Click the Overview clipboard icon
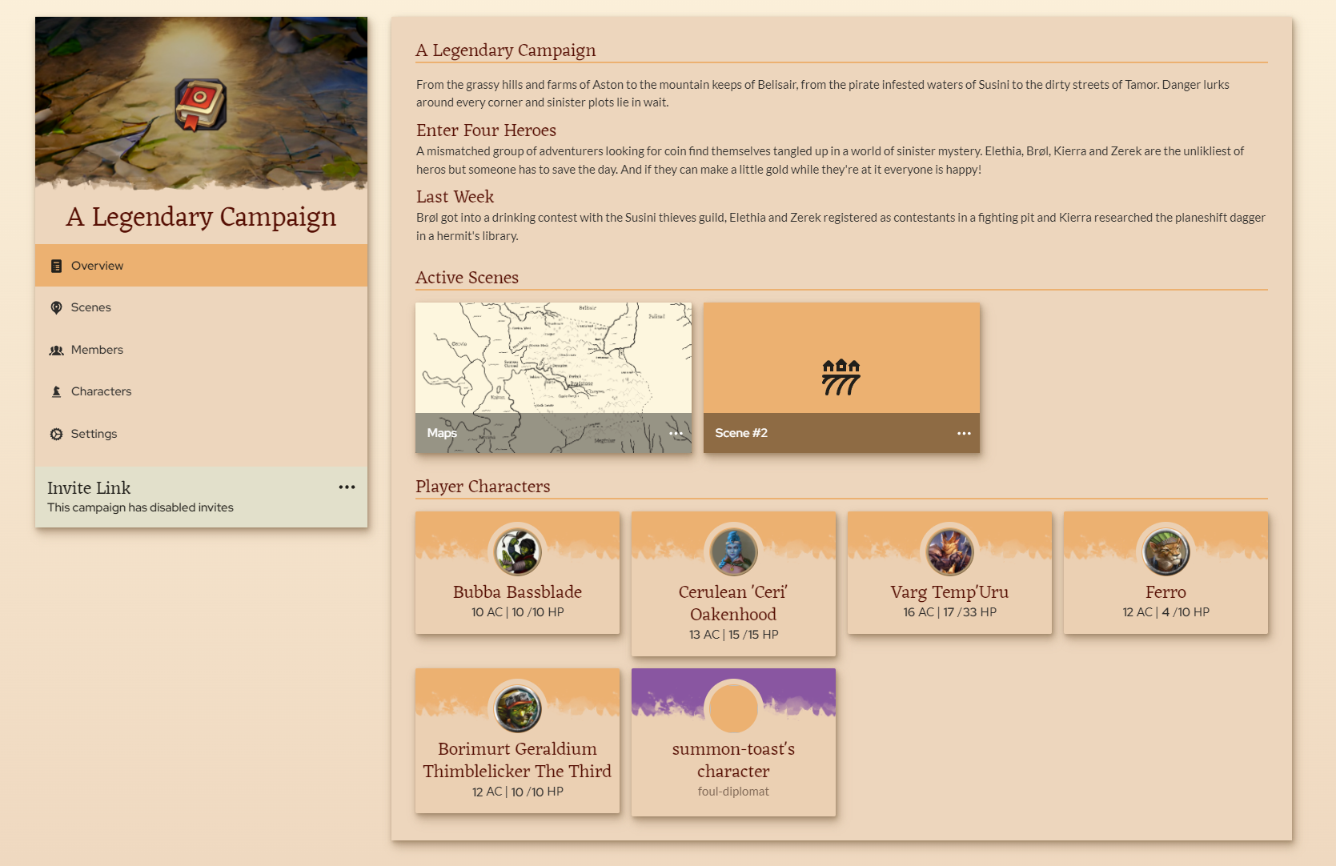This screenshot has width=1336, height=866. pyautogui.click(x=56, y=266)
